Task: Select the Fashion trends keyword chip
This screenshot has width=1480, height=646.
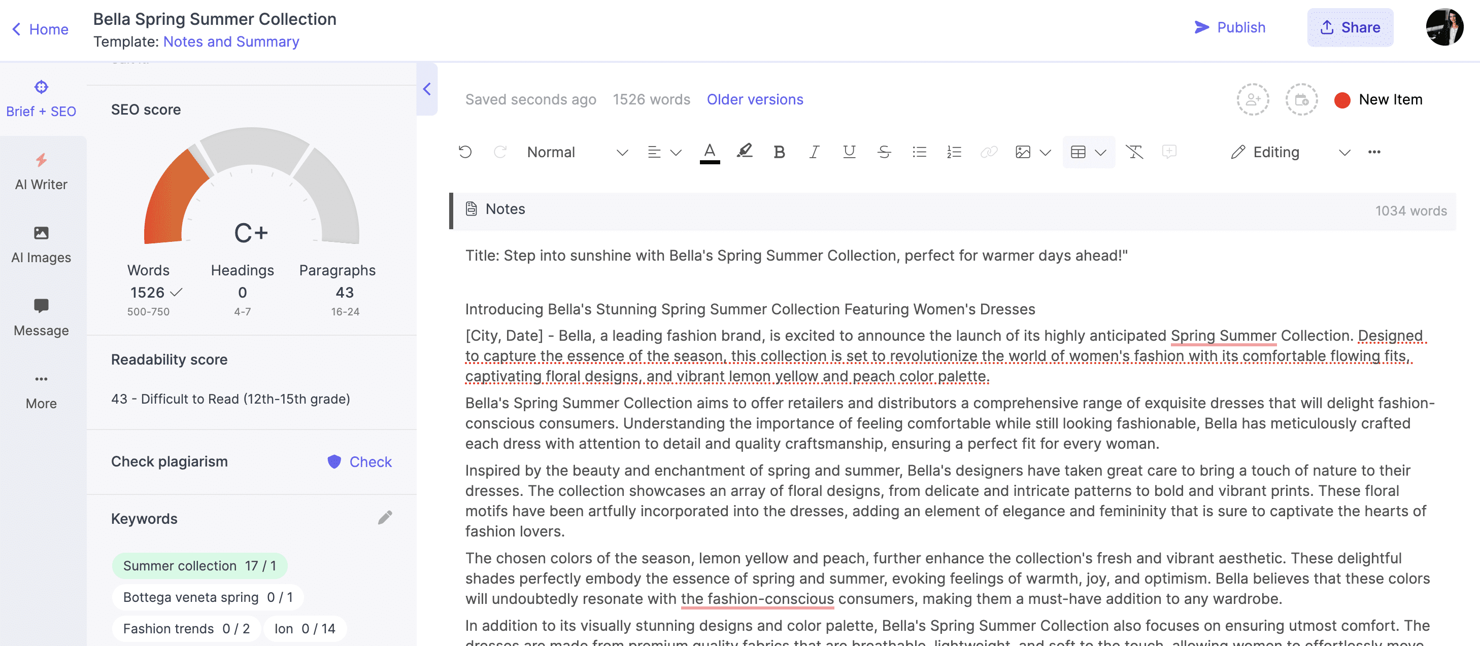Action: (x=186, y=629)
